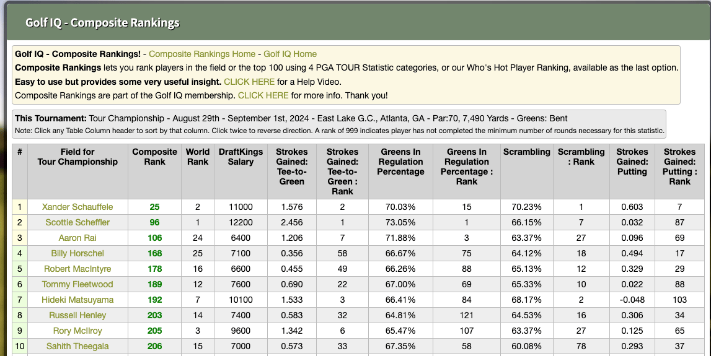711x356 pixels.
Task: Open Robert MacIntyre player link
Action: pyautogui.click(x=77, y=269)
